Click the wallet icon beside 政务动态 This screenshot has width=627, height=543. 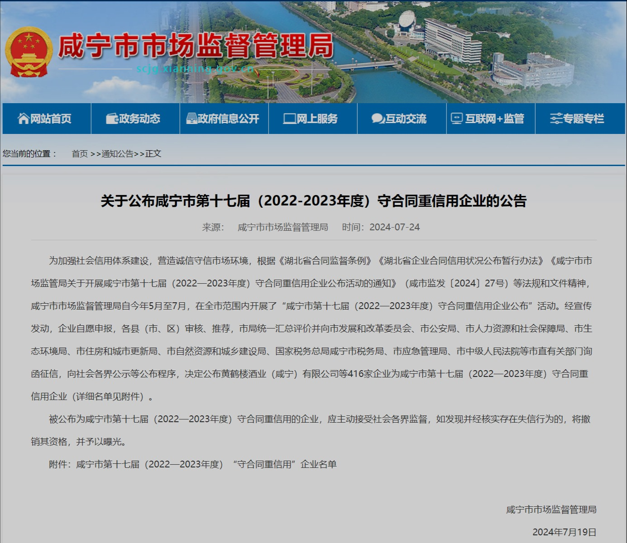click(x=112, y=119)
